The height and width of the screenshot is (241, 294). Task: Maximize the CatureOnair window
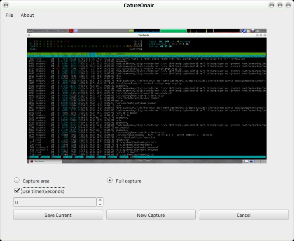[x=280, y=5]
